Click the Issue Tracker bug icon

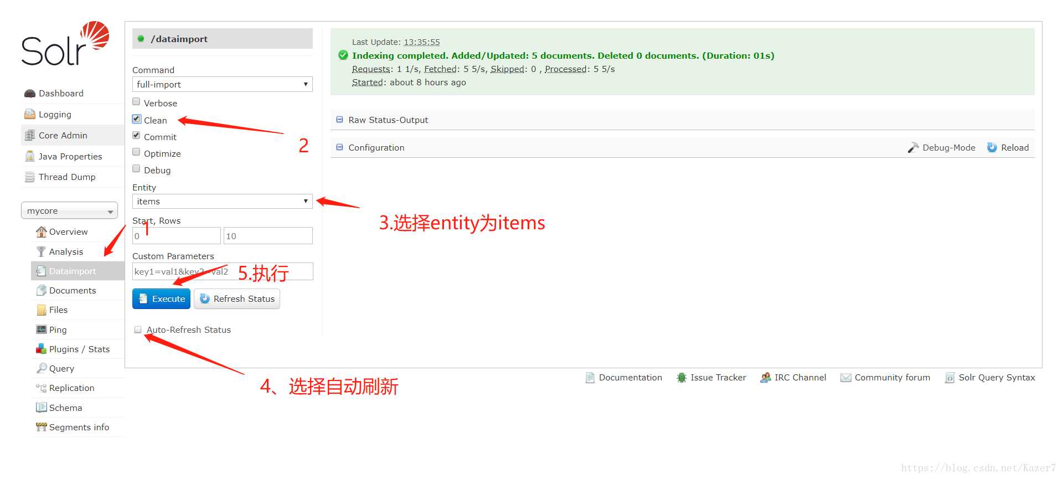click(x=682, y=378)
